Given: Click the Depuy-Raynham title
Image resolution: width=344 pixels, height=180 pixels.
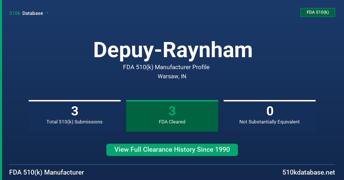Looking at the screenshot, I should [173, 50].
